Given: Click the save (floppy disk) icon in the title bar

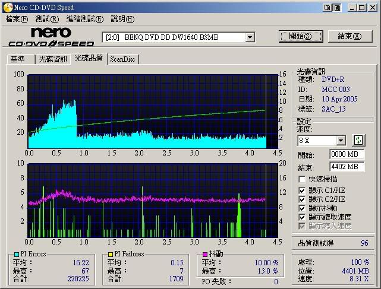Looking at the screenshot, I should [x=337, y=8].
